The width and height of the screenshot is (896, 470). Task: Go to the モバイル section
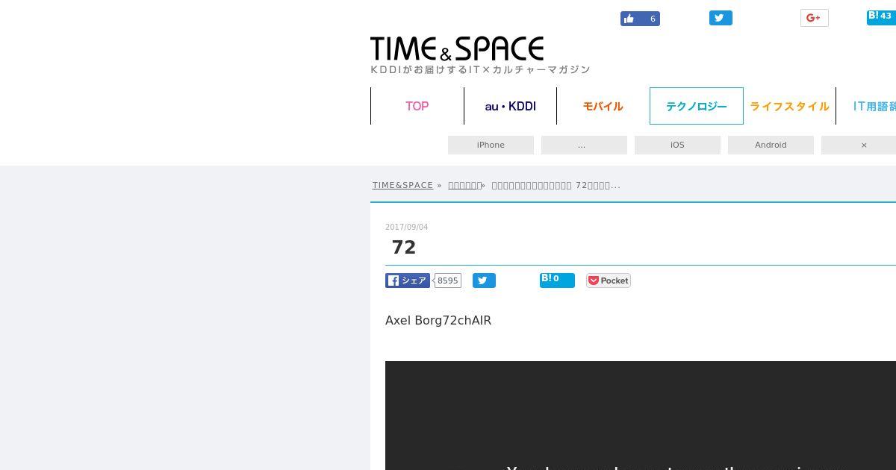pos(603,106)
